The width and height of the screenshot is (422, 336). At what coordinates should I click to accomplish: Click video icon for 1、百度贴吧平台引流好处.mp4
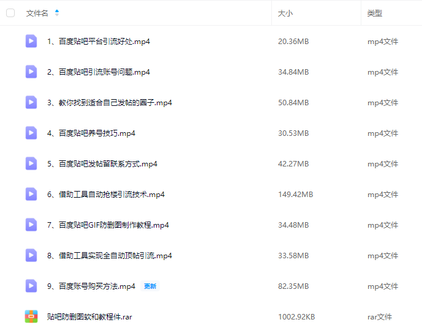pyautogui.click(x=31, y=41)
